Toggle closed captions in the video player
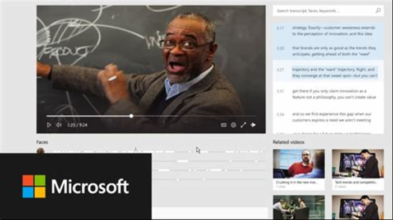Screen dimensions: 393x220 tap(224, 125)
